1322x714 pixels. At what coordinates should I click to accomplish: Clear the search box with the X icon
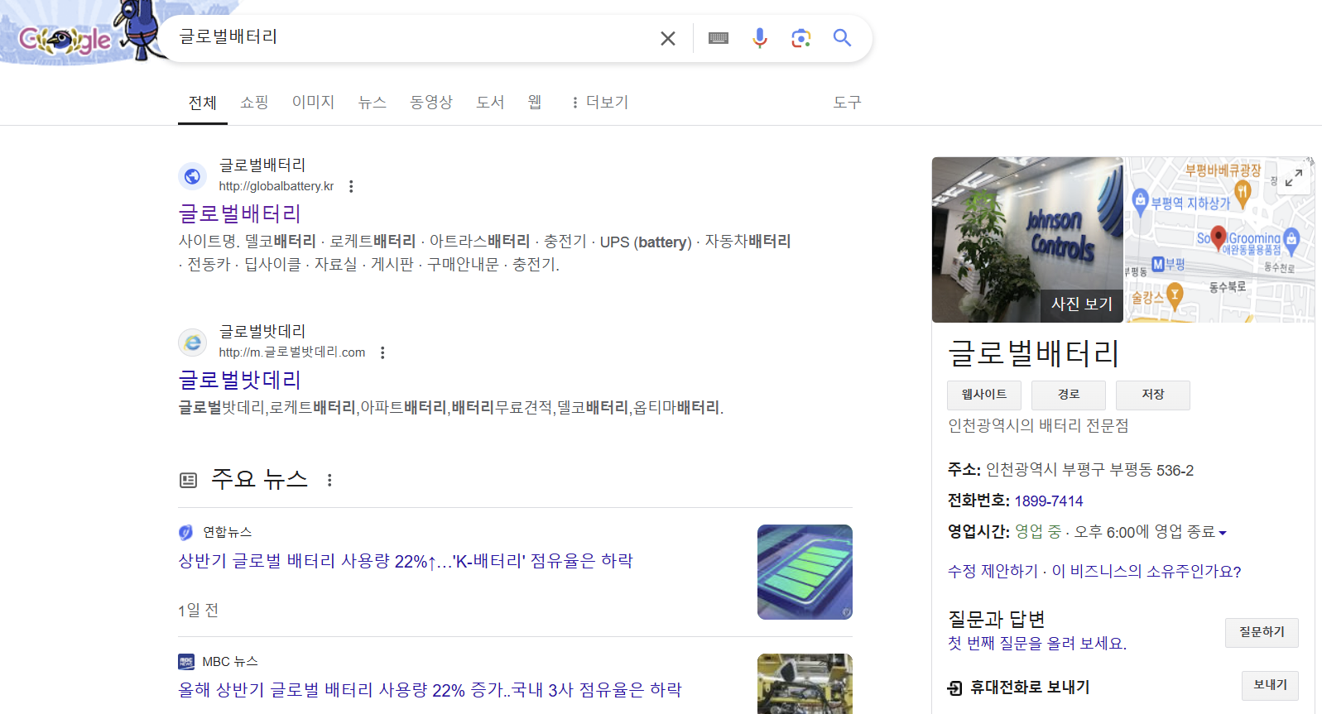tap(667, 38)
